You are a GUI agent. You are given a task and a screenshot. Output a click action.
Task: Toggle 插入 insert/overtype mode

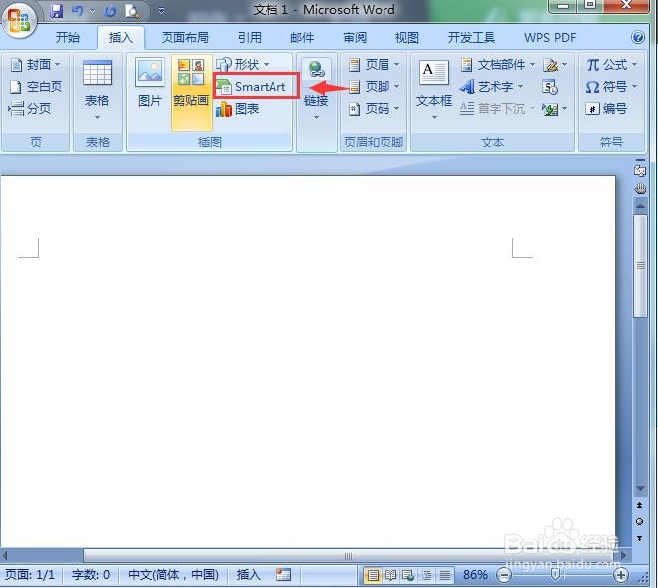[x=249, y=574]
